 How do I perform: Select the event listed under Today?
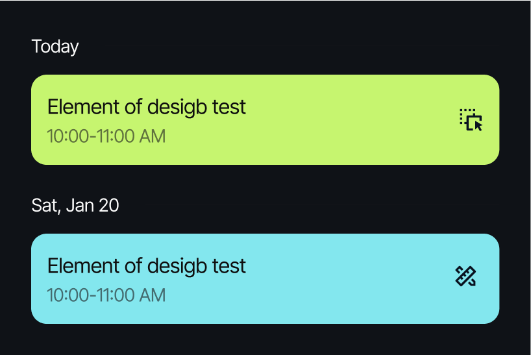[265, 120]
